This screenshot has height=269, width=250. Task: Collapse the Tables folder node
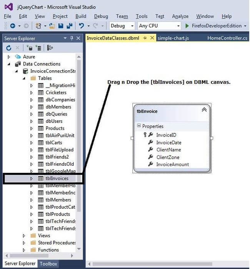pos(24,78)
